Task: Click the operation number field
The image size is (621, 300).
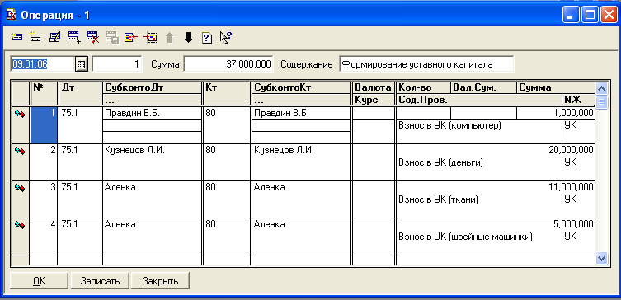Action: [117, 64]
